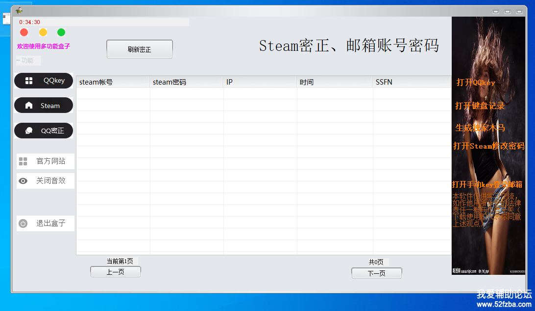Screen dimensions: 535x311
Task: Go to previous page with 上一页
Action: [115, 272]
